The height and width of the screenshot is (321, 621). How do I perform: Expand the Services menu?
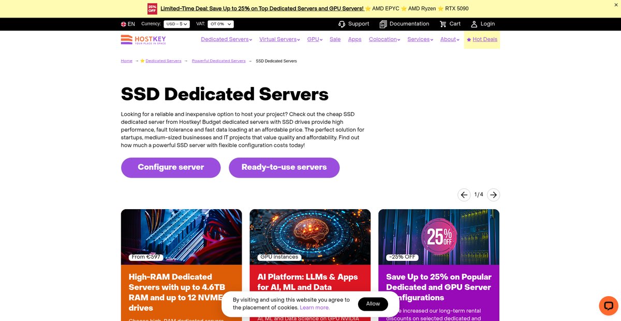[x=420, y=39]
